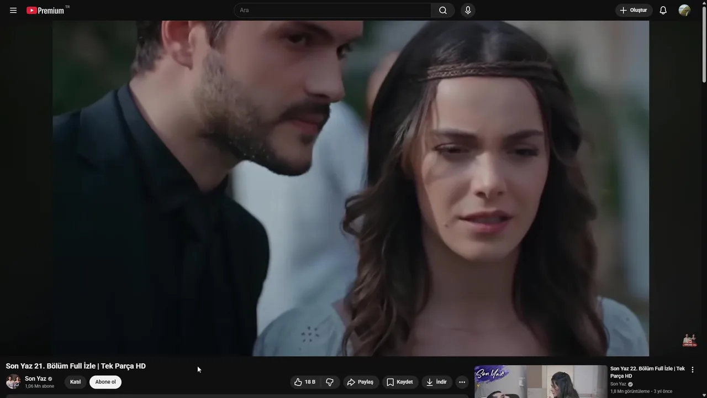Dislike the video with thumbs down

click(x=330, y=382)
